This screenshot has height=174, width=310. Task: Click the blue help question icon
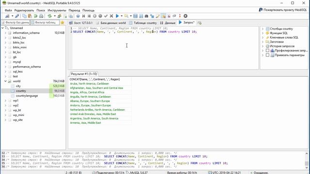point(78,16)
